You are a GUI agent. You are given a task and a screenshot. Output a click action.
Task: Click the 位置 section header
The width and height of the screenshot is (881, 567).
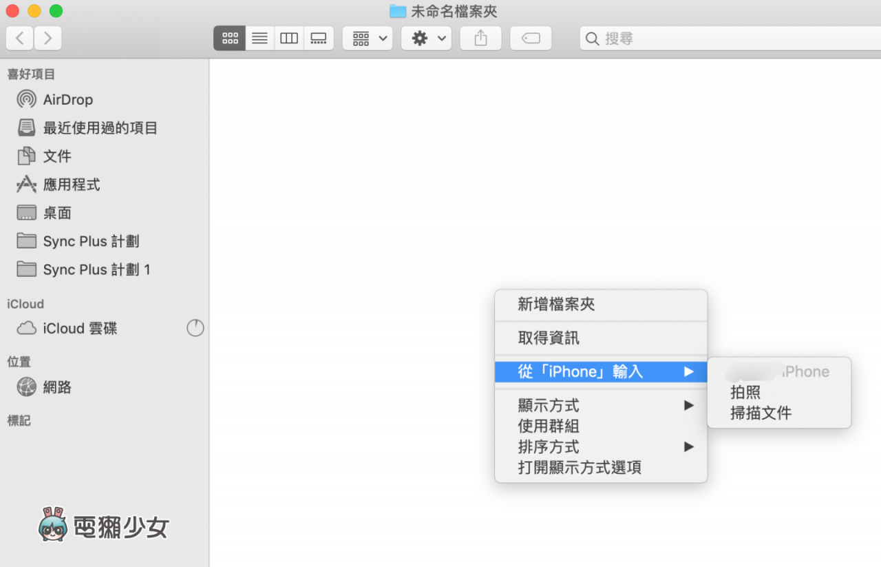[x=19, y=362]
